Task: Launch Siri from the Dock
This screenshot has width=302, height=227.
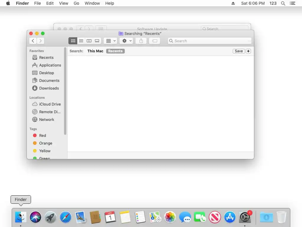Action: pos(35,217)
